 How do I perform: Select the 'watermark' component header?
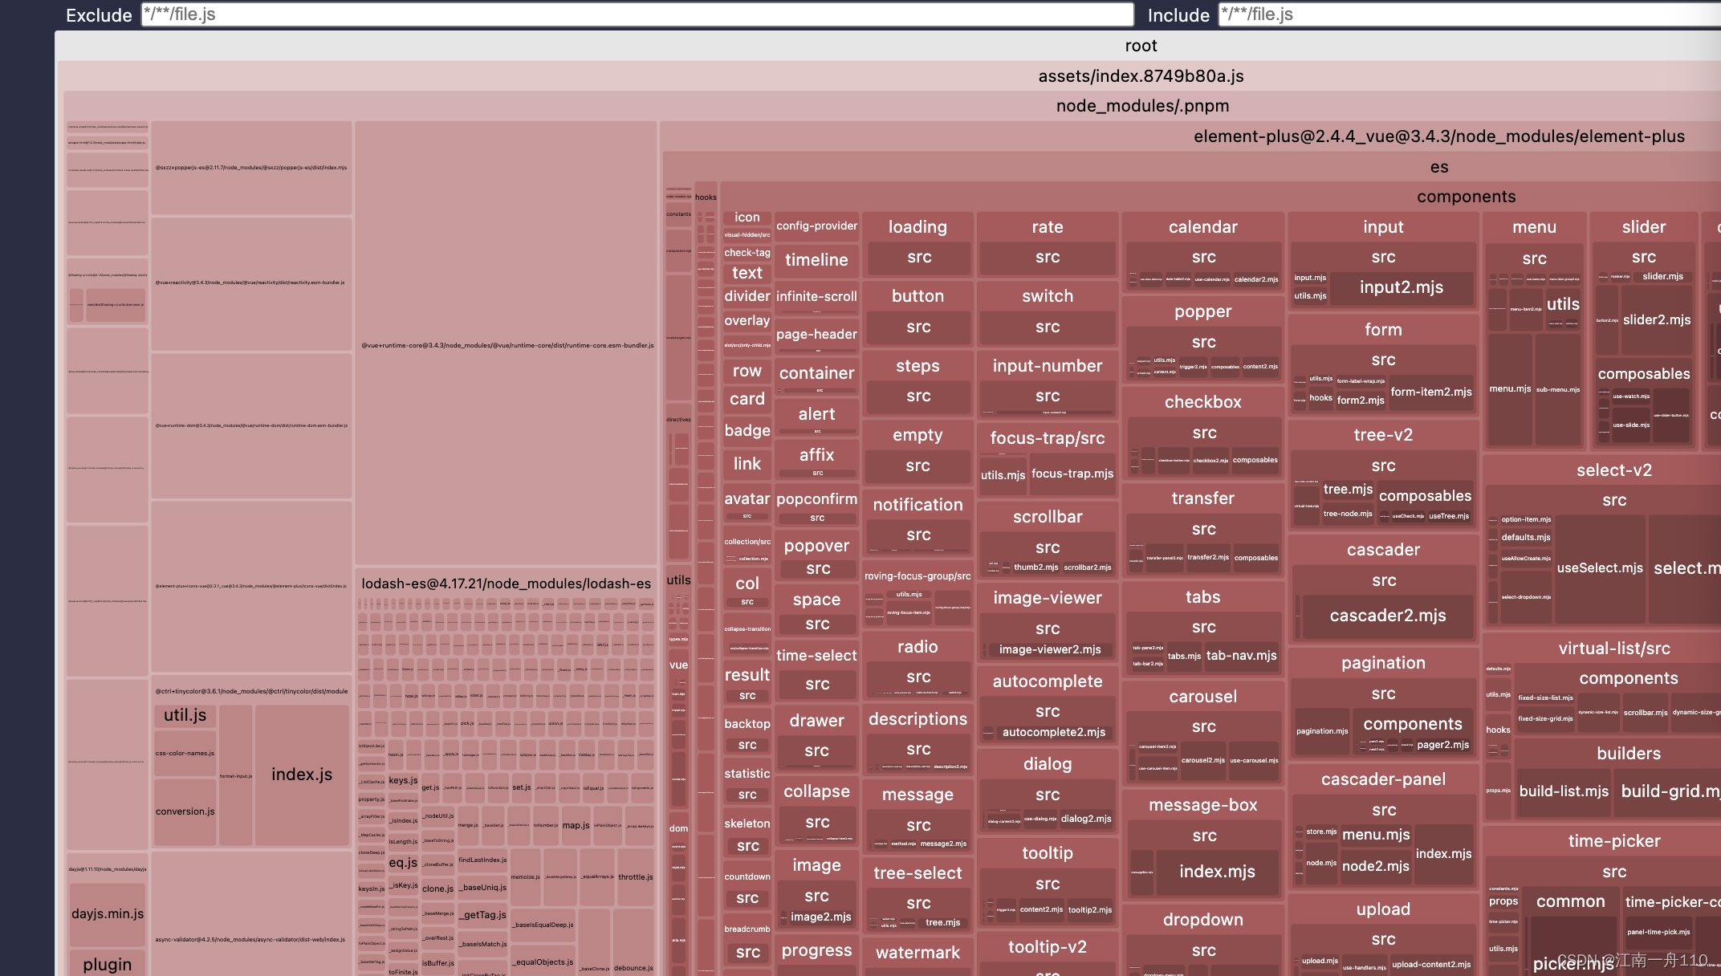pos(917,953)
